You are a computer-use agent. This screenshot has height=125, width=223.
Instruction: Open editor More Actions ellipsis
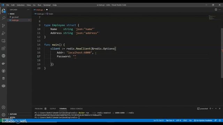tap(220, 10)
